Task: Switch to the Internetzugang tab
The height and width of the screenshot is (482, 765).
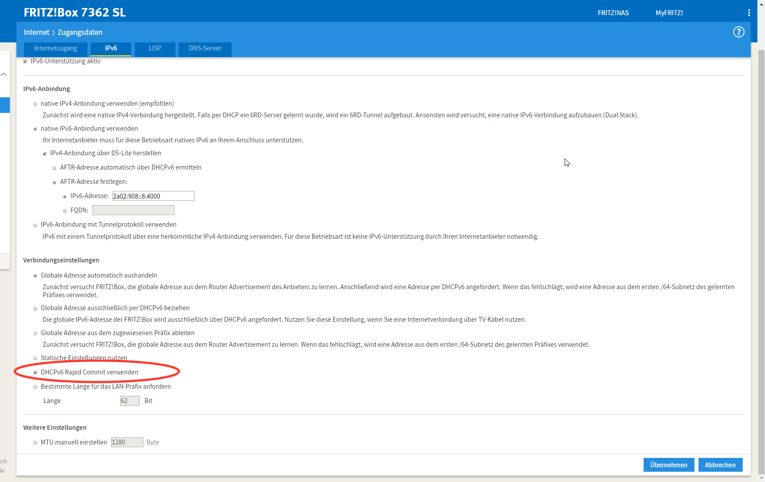Action: coord(55,48)
